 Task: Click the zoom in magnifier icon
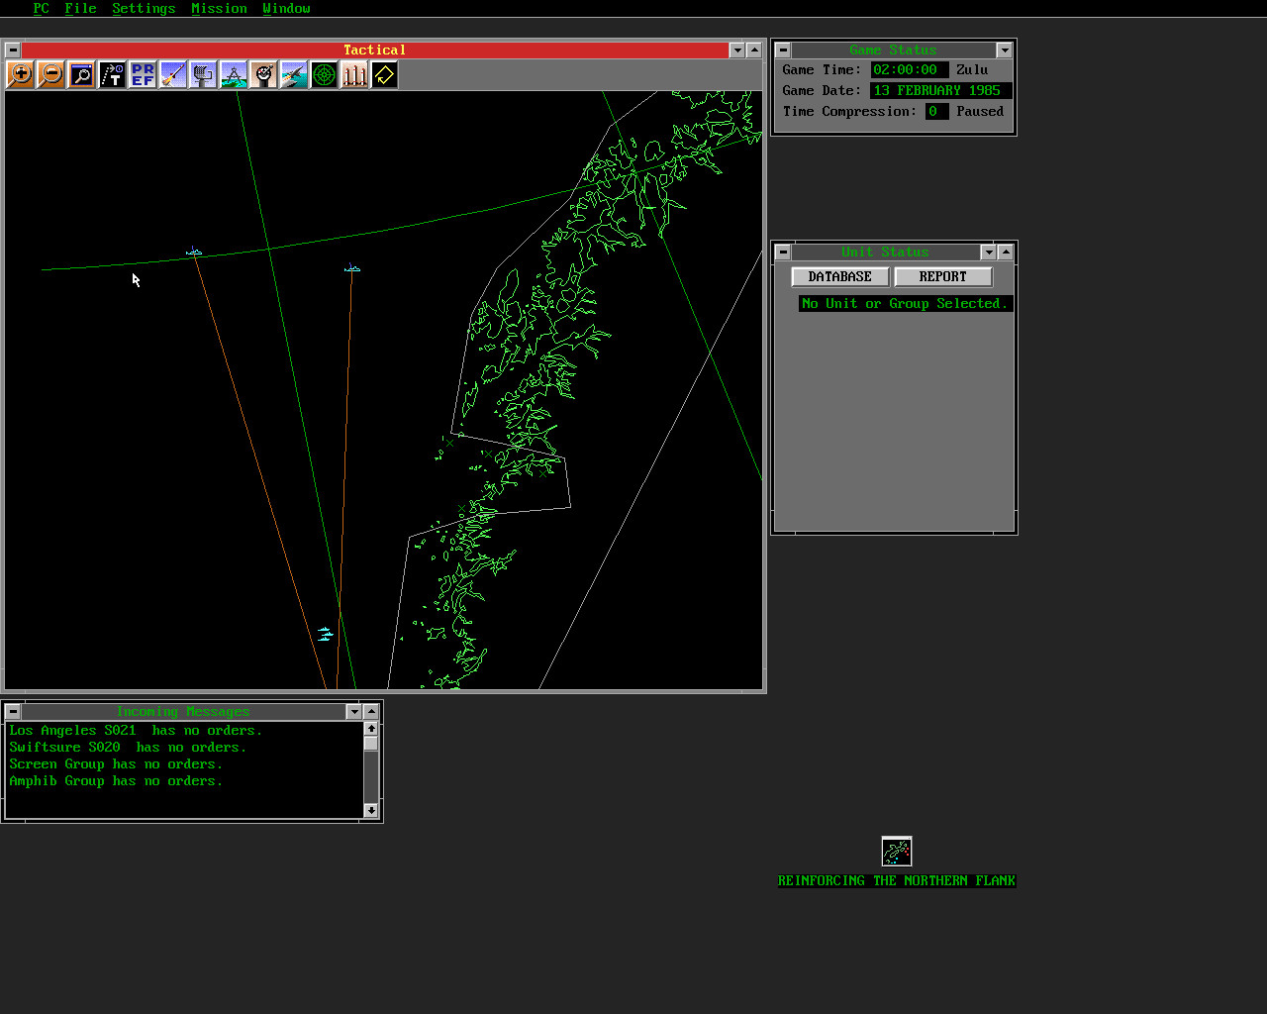(x=20, y=74)
